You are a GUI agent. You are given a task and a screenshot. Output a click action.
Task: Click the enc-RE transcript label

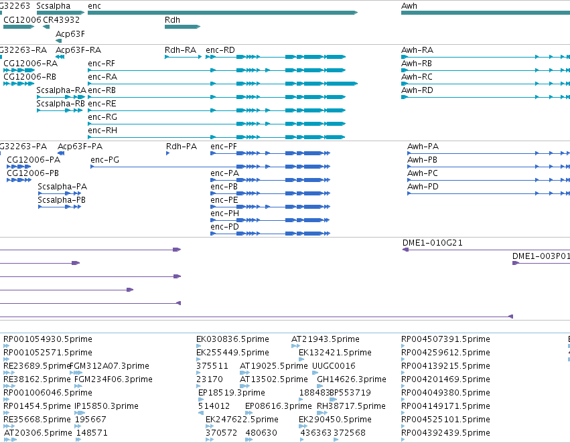[102, 104]
